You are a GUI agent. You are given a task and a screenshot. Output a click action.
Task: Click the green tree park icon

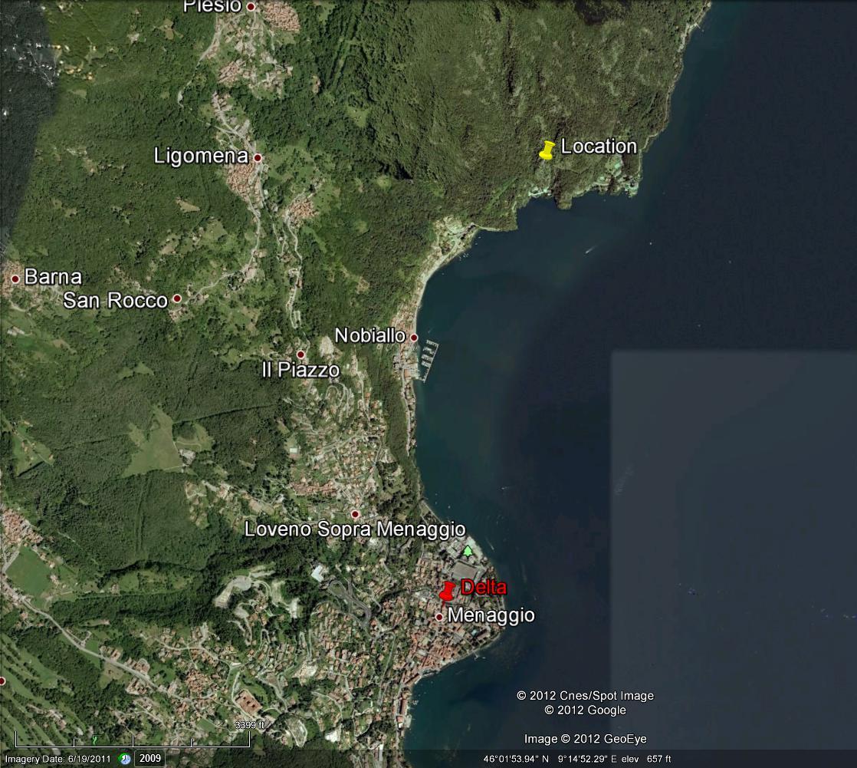468,551
